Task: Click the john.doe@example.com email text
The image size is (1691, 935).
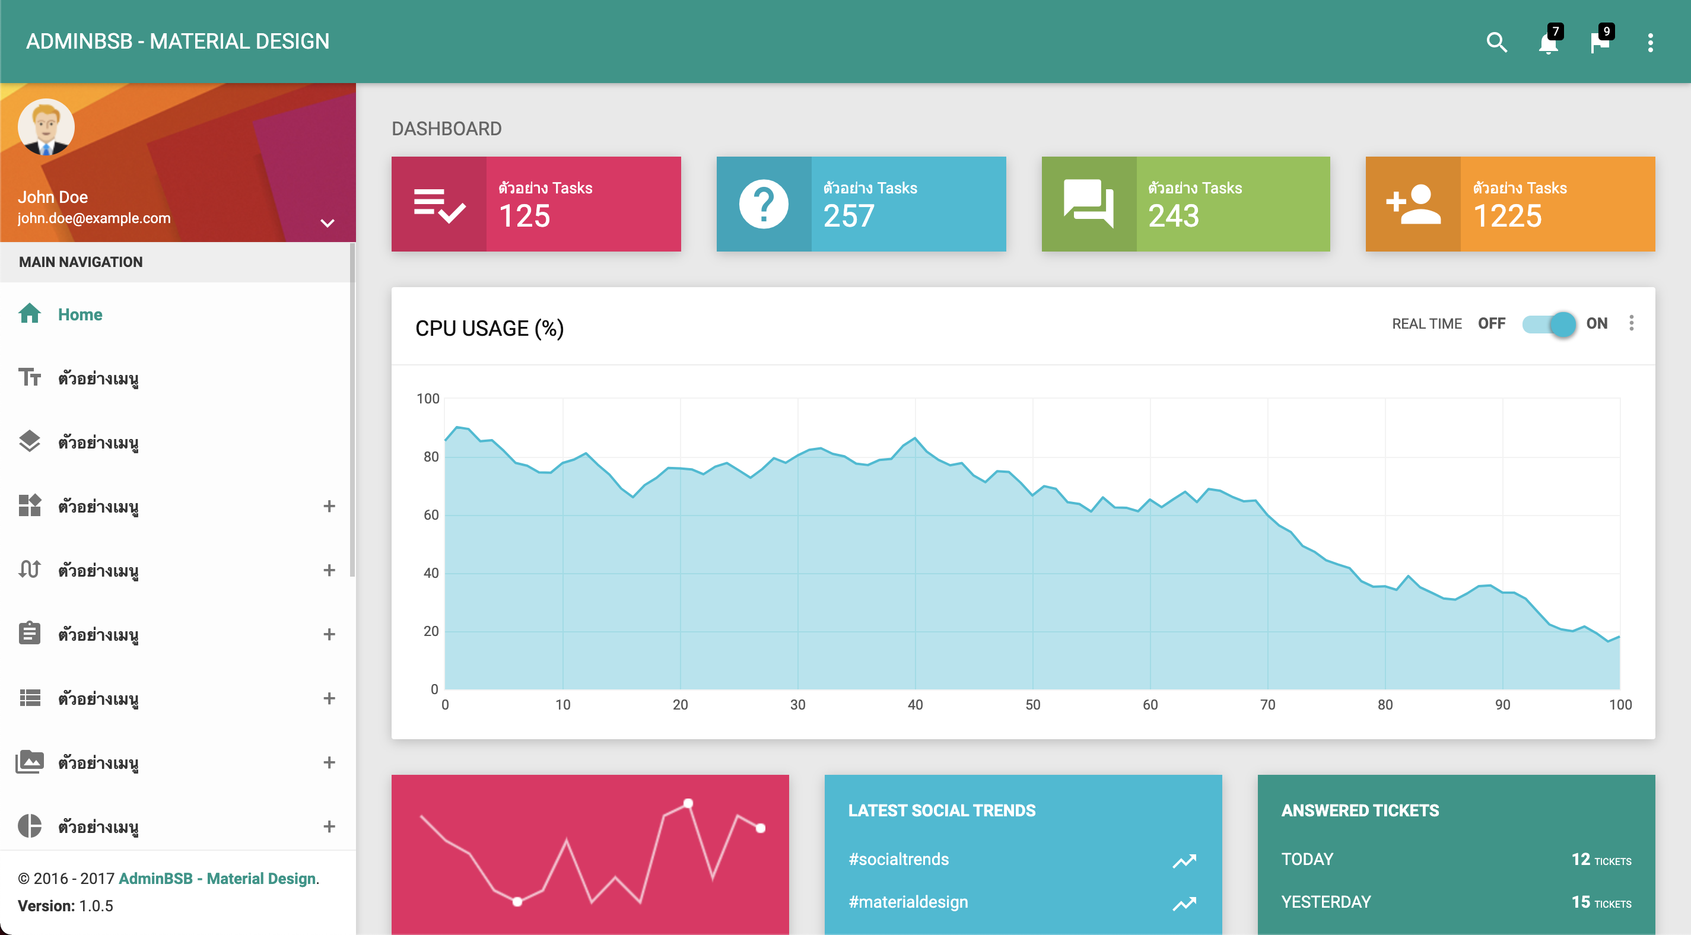Action: [x=94, y=218]
